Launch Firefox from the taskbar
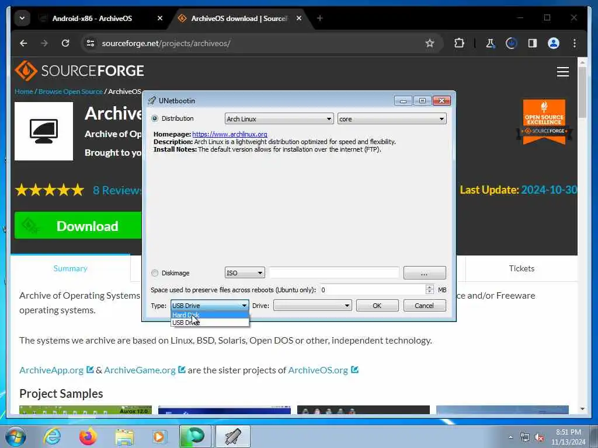598x448 pixels. 88,436
